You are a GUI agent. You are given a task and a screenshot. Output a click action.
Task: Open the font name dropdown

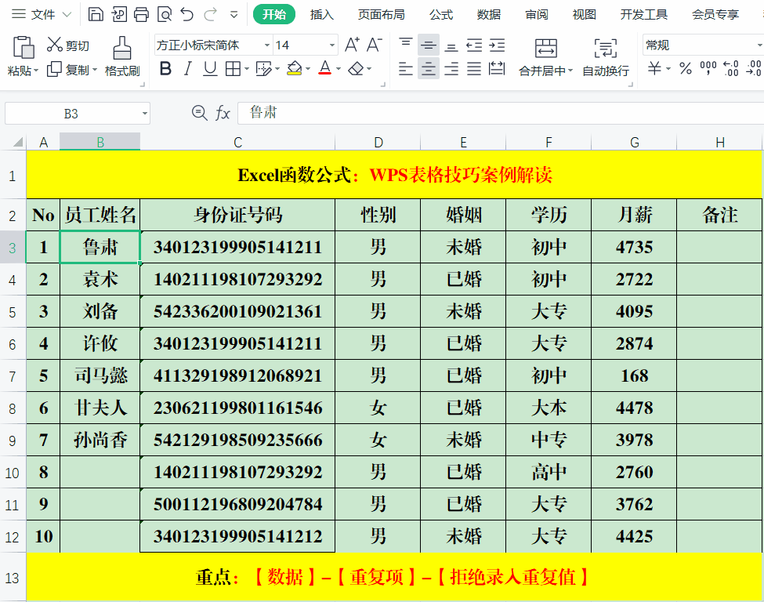click(x=266, y=45)
